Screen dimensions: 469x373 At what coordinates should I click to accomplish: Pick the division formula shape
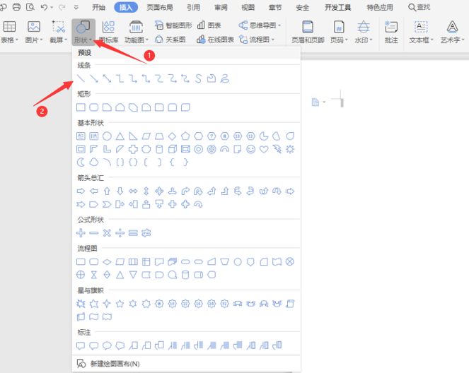click(120, 232)
